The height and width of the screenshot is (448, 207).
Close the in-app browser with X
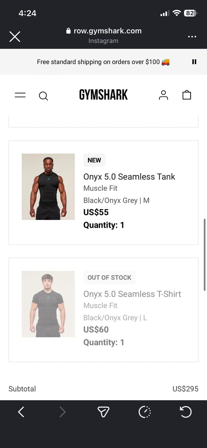pos(15,37)
